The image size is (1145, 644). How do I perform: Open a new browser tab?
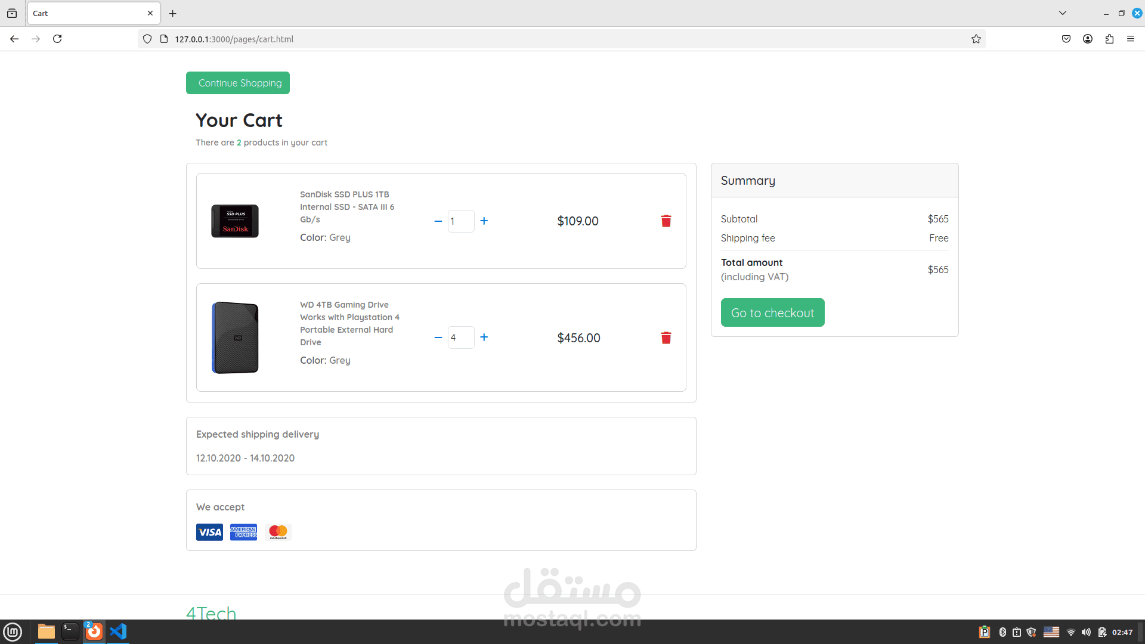coord(173,13)
